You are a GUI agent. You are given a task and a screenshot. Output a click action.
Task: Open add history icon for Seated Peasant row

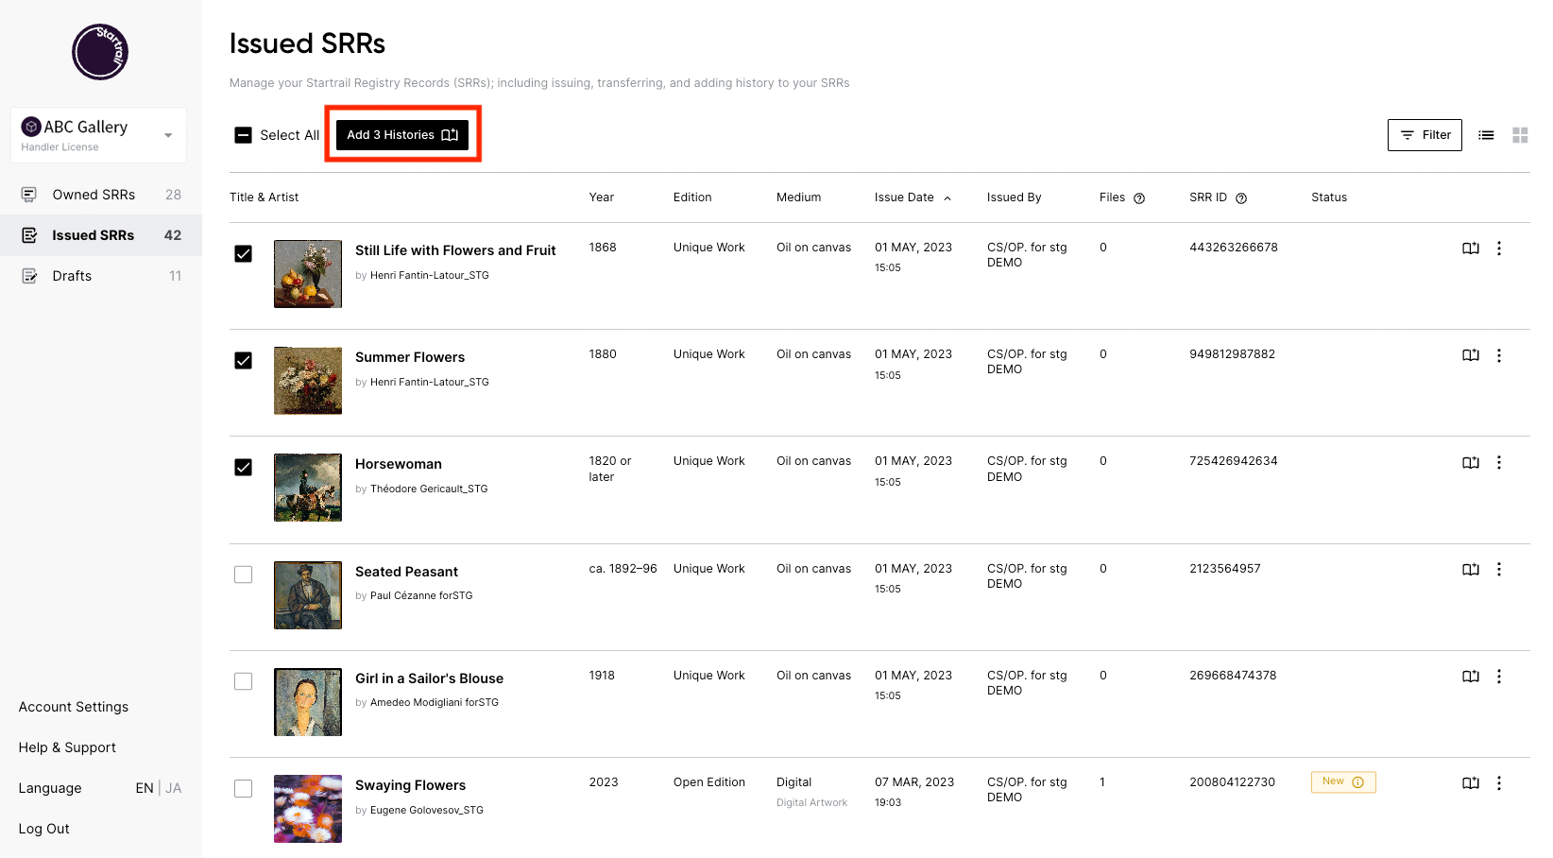click(1471, 570)
